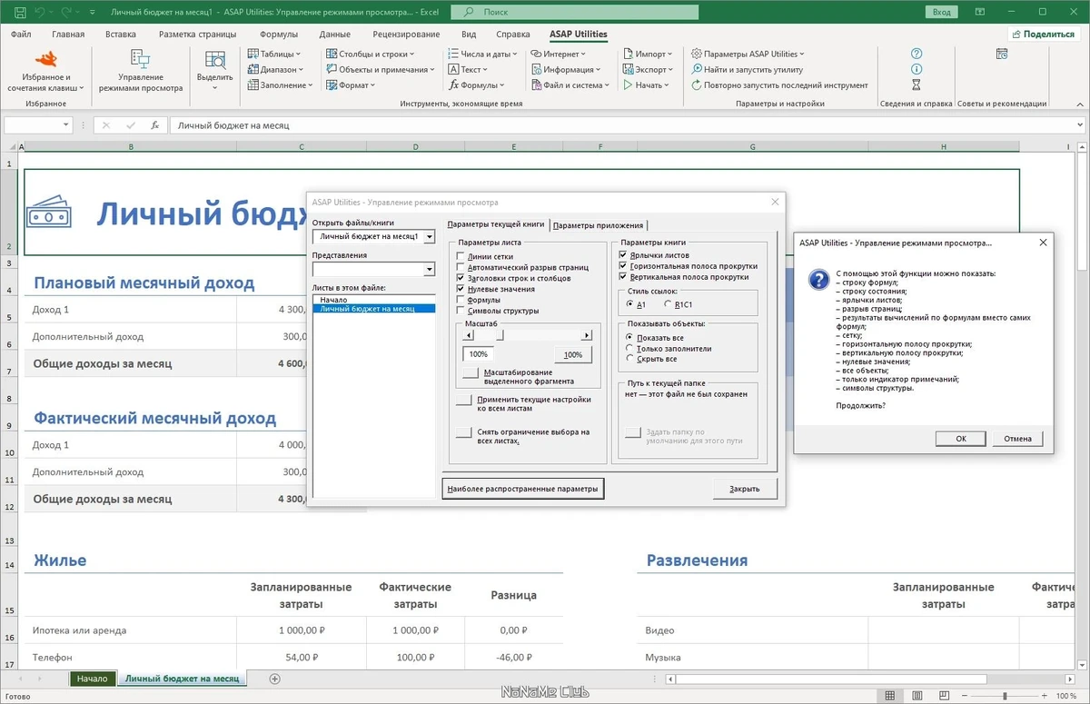Toggle Линии сетки checkbox
Screen dimensions: 1090x704
461,256
